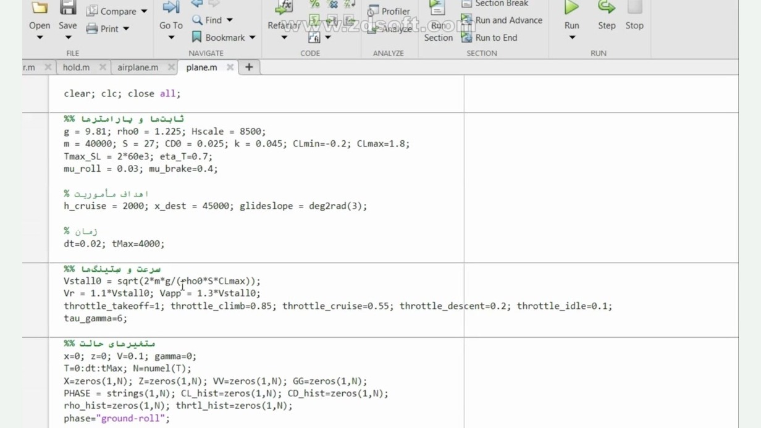Expand the Go To dropdown arrow
Viewport: 761px width, 428px height.
pos(171,38)
